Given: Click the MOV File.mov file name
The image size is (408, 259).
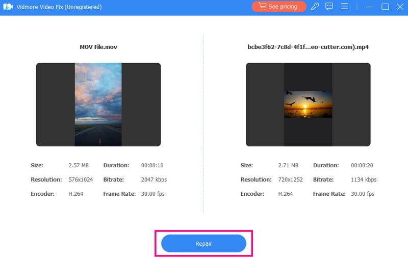Looking at the screenshot, I should 98,47.
